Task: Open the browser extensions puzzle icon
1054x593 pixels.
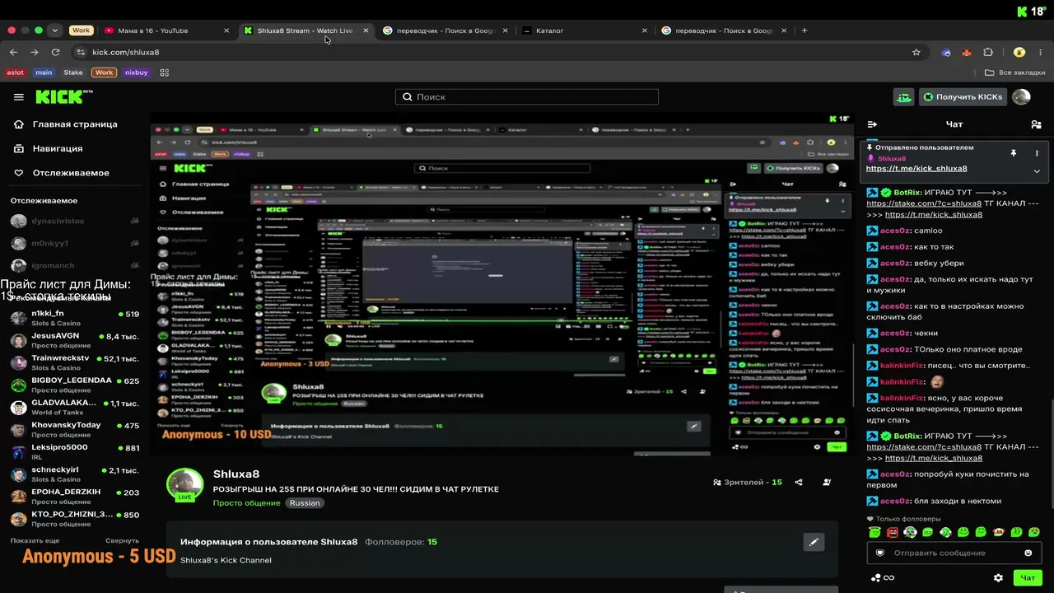Action: click(988, 52)
